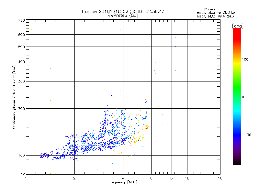Click the 'mean, sd,X: 99.4, 24.3' line
Viewport: 259px width, 194px height.
(215, 16)
